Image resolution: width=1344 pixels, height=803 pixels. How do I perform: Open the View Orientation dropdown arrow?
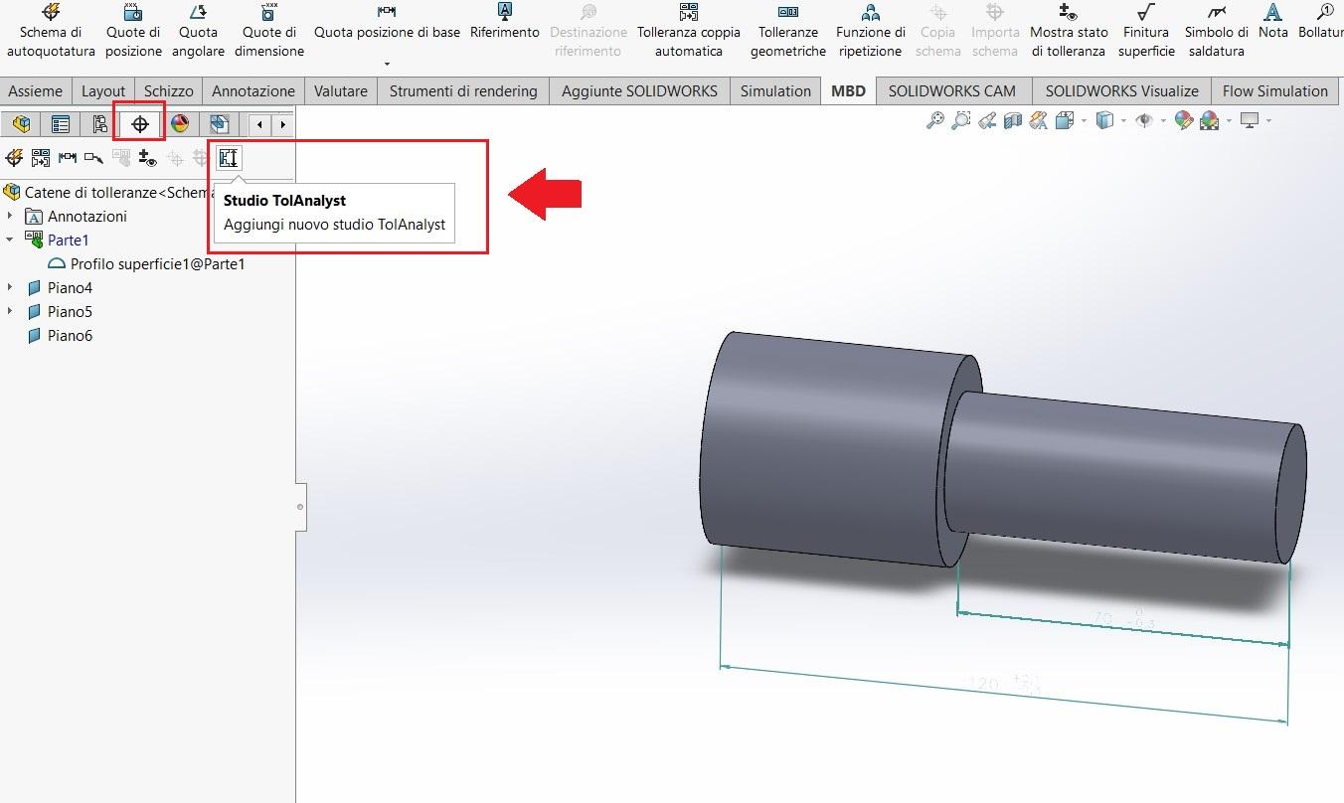pos(1084,121)
